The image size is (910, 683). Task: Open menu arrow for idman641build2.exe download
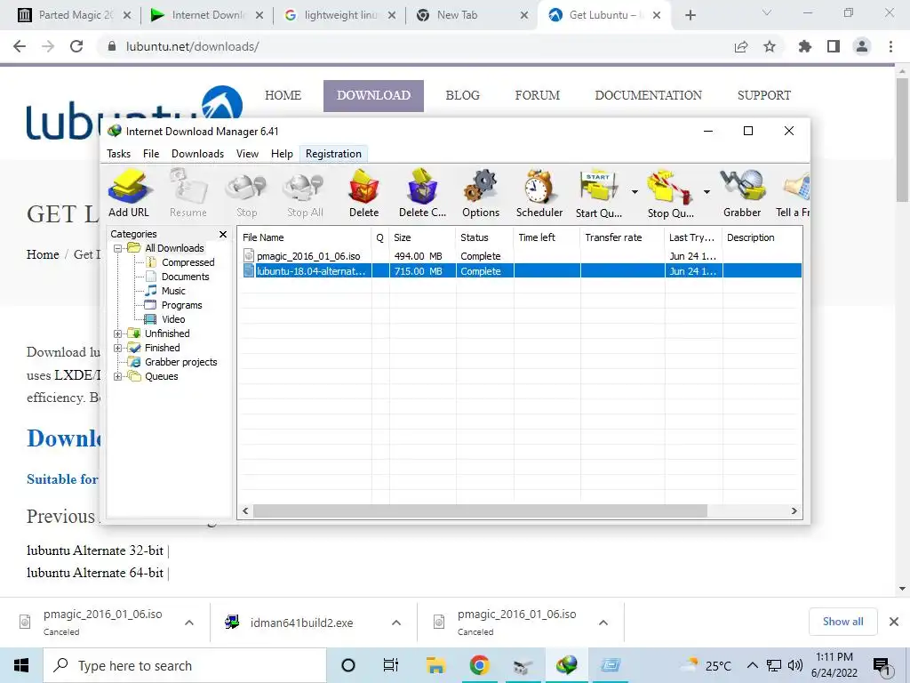click(x=396, y=623)
